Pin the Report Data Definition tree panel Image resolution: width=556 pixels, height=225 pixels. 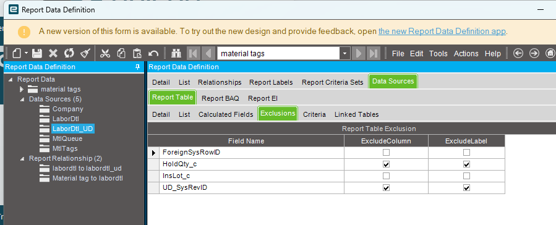(137, 67)
